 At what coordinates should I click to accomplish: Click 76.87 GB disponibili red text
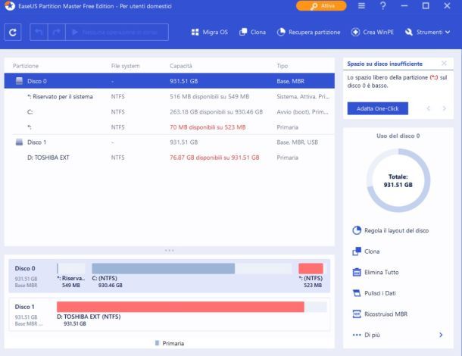214,158
